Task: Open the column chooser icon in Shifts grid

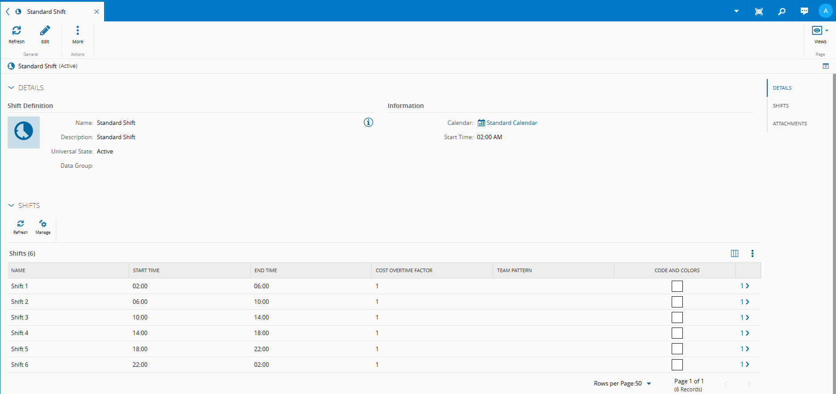Action: (735, 253)
